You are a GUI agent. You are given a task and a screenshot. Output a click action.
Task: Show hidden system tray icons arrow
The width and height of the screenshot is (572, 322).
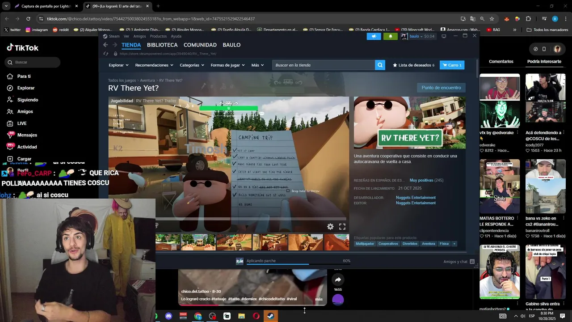click(516, 316)
